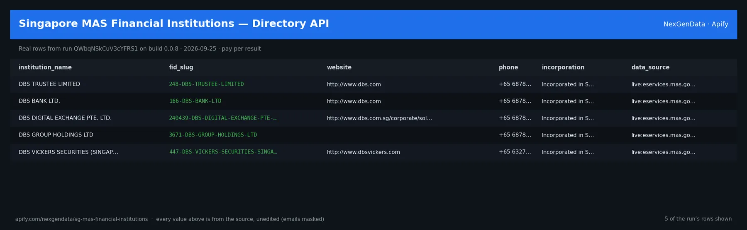Screen dimensions: 747x230
Task: Click data_source cell in DBS TRUSTEE LIMITED row
Action: coord(664,84)
